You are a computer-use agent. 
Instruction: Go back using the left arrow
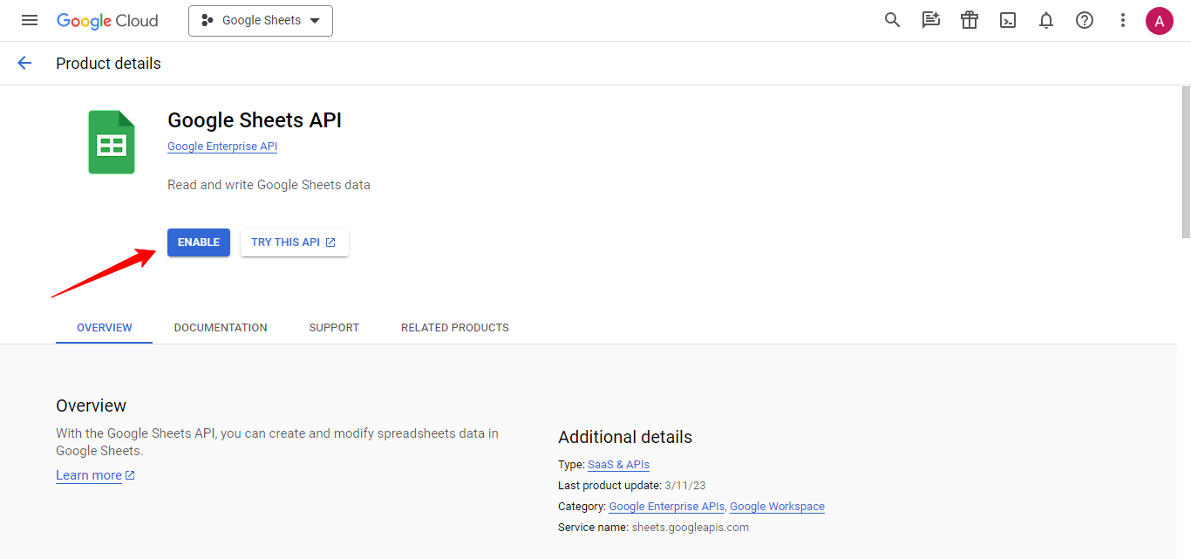click(x=24, y=63)
